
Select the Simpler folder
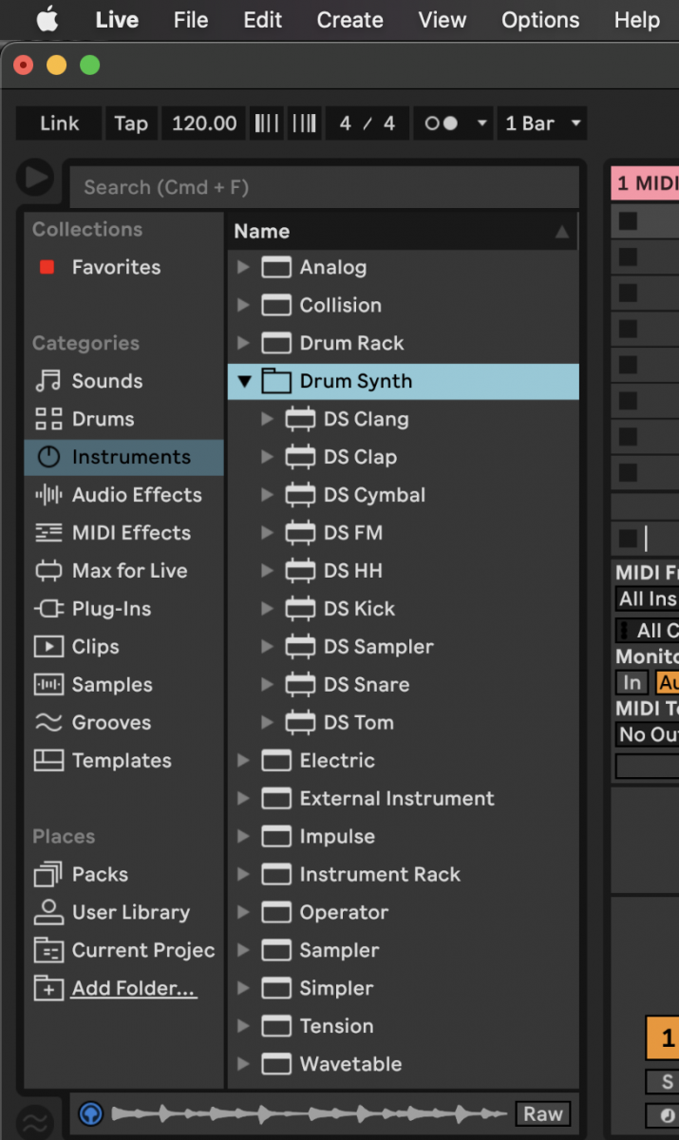403,988
